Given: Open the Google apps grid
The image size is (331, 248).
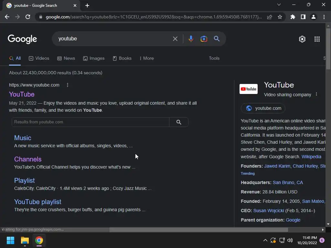Looking at the screenshot, I should coord(317,39).
